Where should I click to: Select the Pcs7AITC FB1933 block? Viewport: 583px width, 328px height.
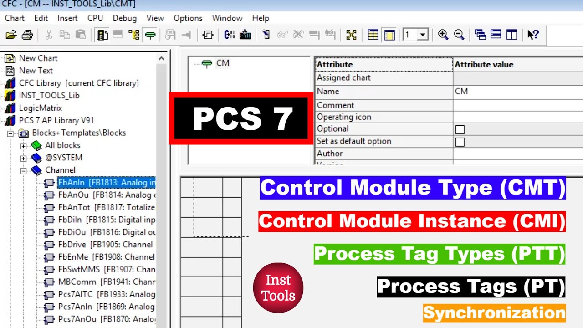tap(107, 294)
